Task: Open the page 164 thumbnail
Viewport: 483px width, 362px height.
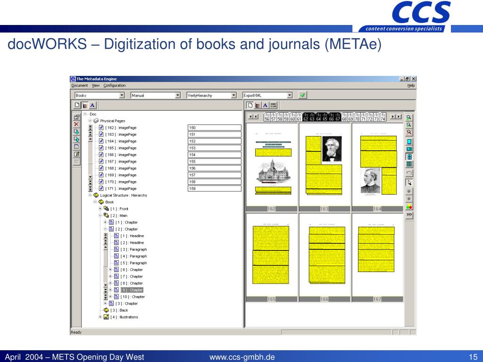Action: tap(378, 167)
